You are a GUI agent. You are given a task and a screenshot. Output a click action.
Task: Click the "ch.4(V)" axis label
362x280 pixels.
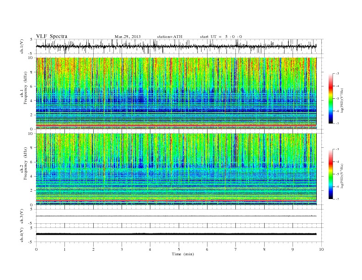coord(22,235)
